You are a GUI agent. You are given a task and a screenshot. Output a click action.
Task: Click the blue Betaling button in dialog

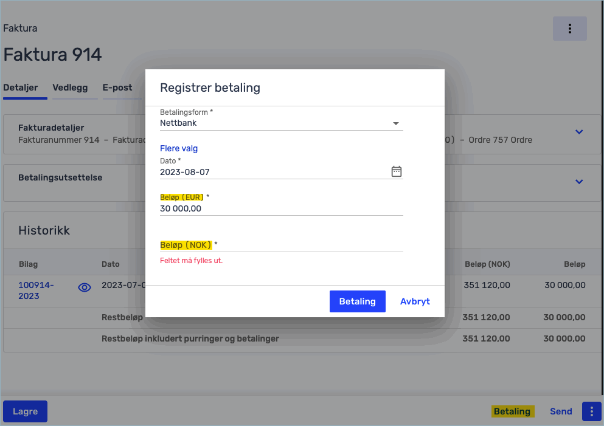pyautogui.click(x=358, y=301)
